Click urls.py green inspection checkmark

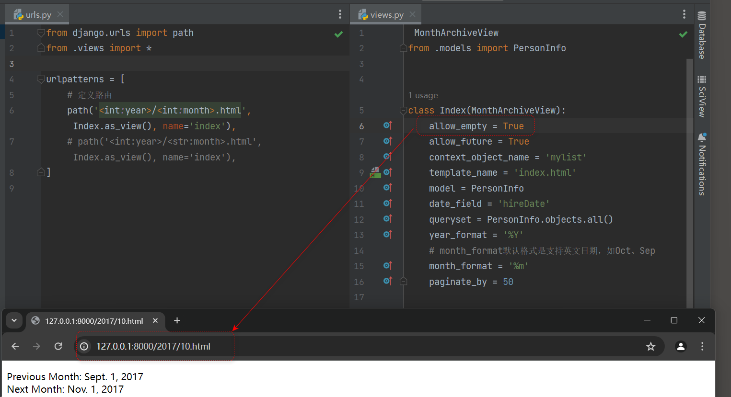tap(338, 34)
